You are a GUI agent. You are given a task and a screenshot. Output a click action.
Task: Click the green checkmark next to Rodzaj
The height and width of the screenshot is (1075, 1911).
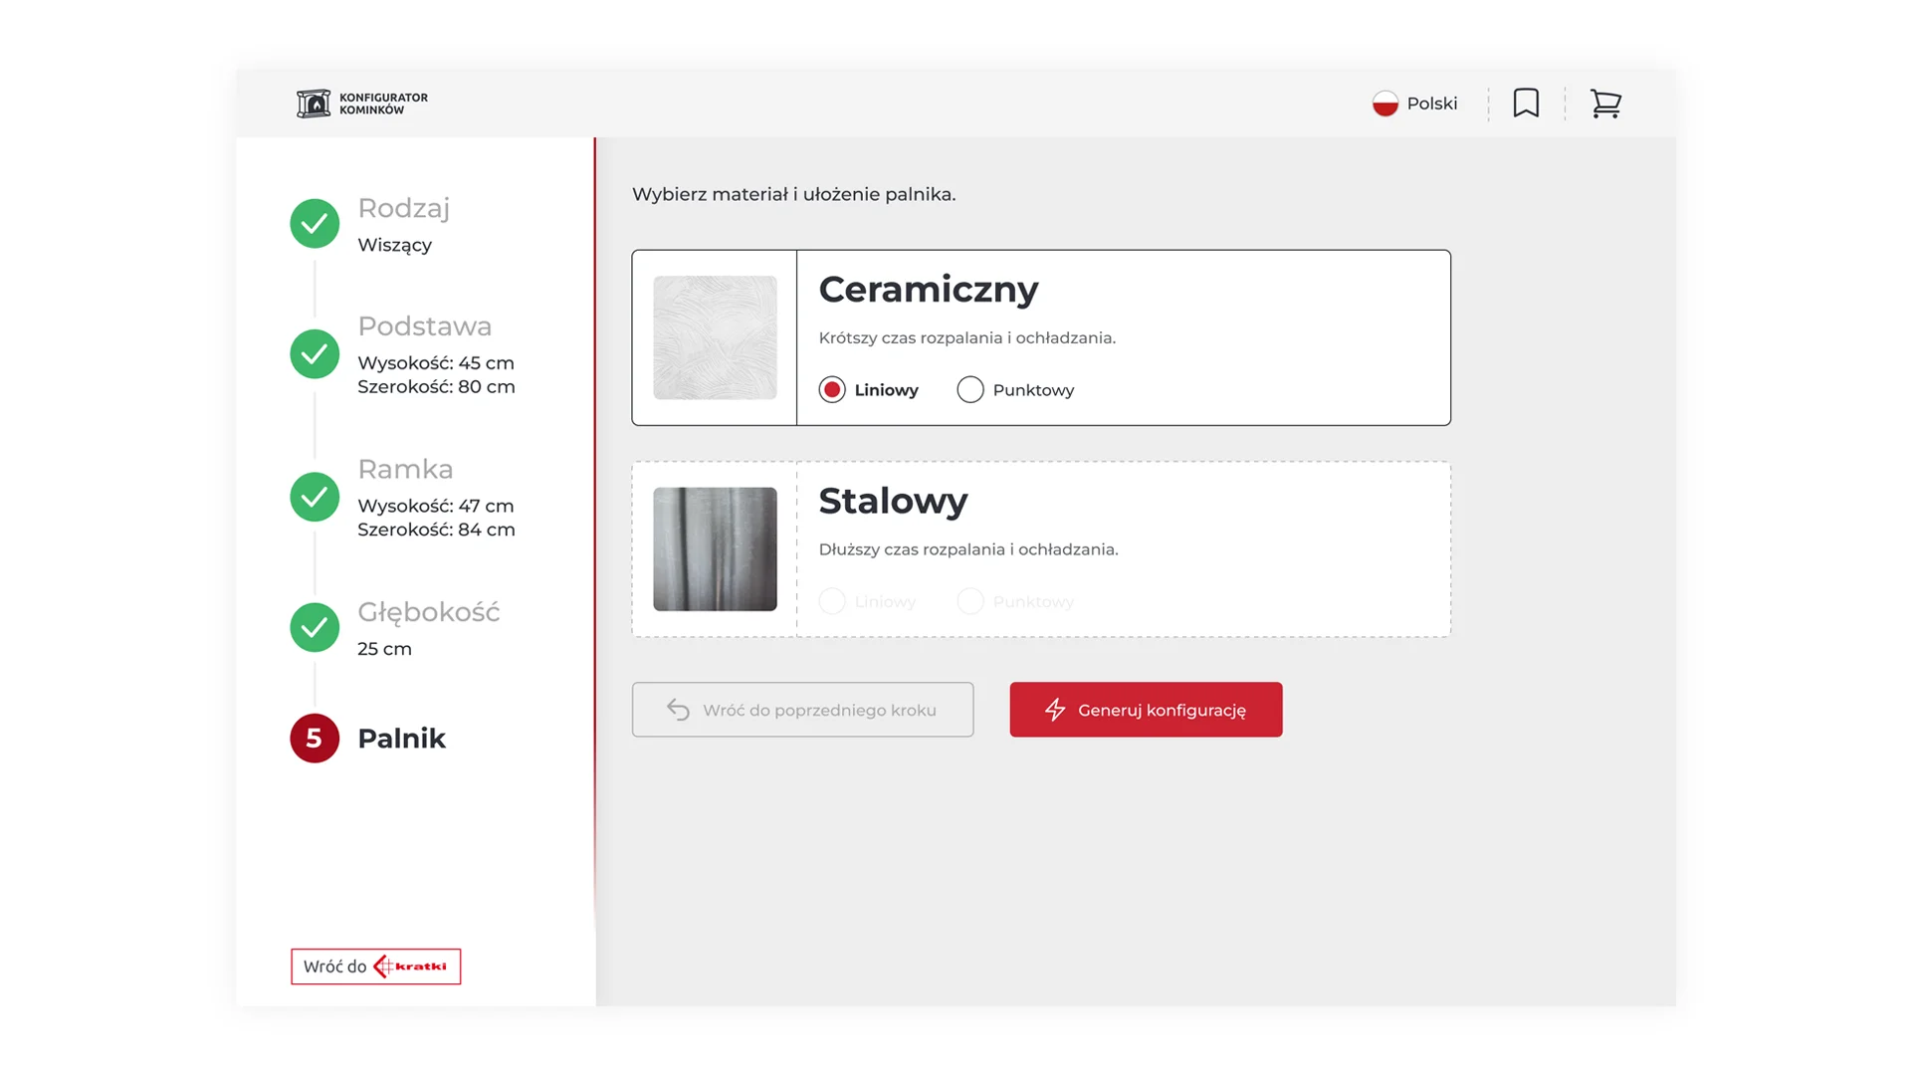click(x=315, y=224)
